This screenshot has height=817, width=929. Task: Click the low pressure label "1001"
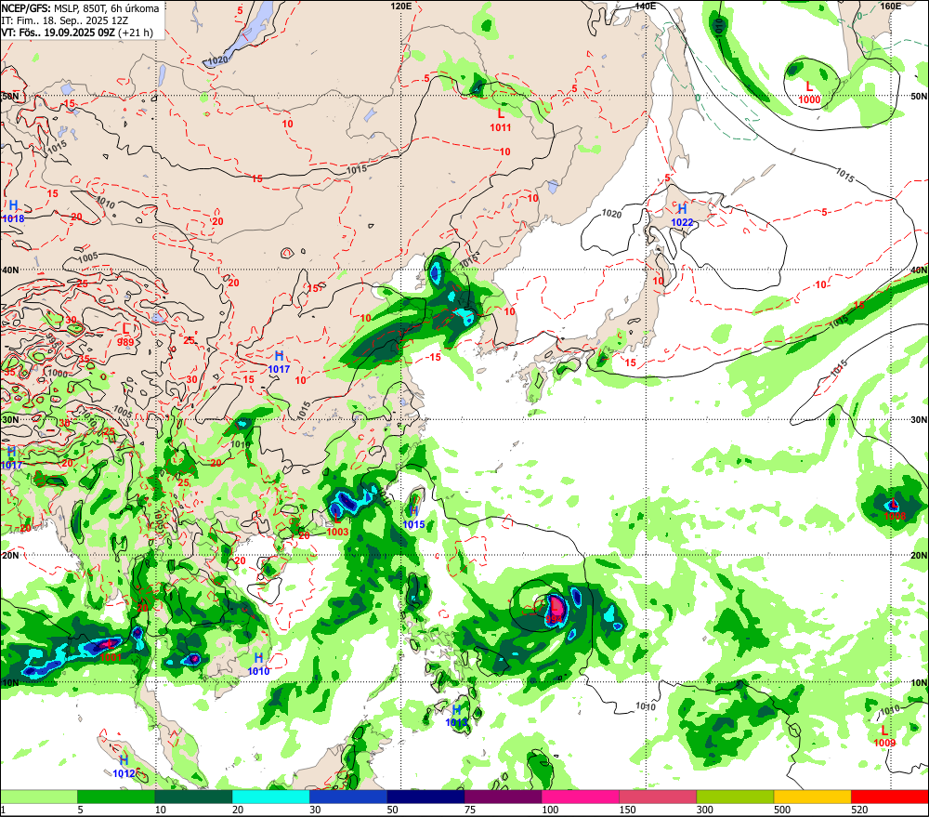(x=111, y=657)
